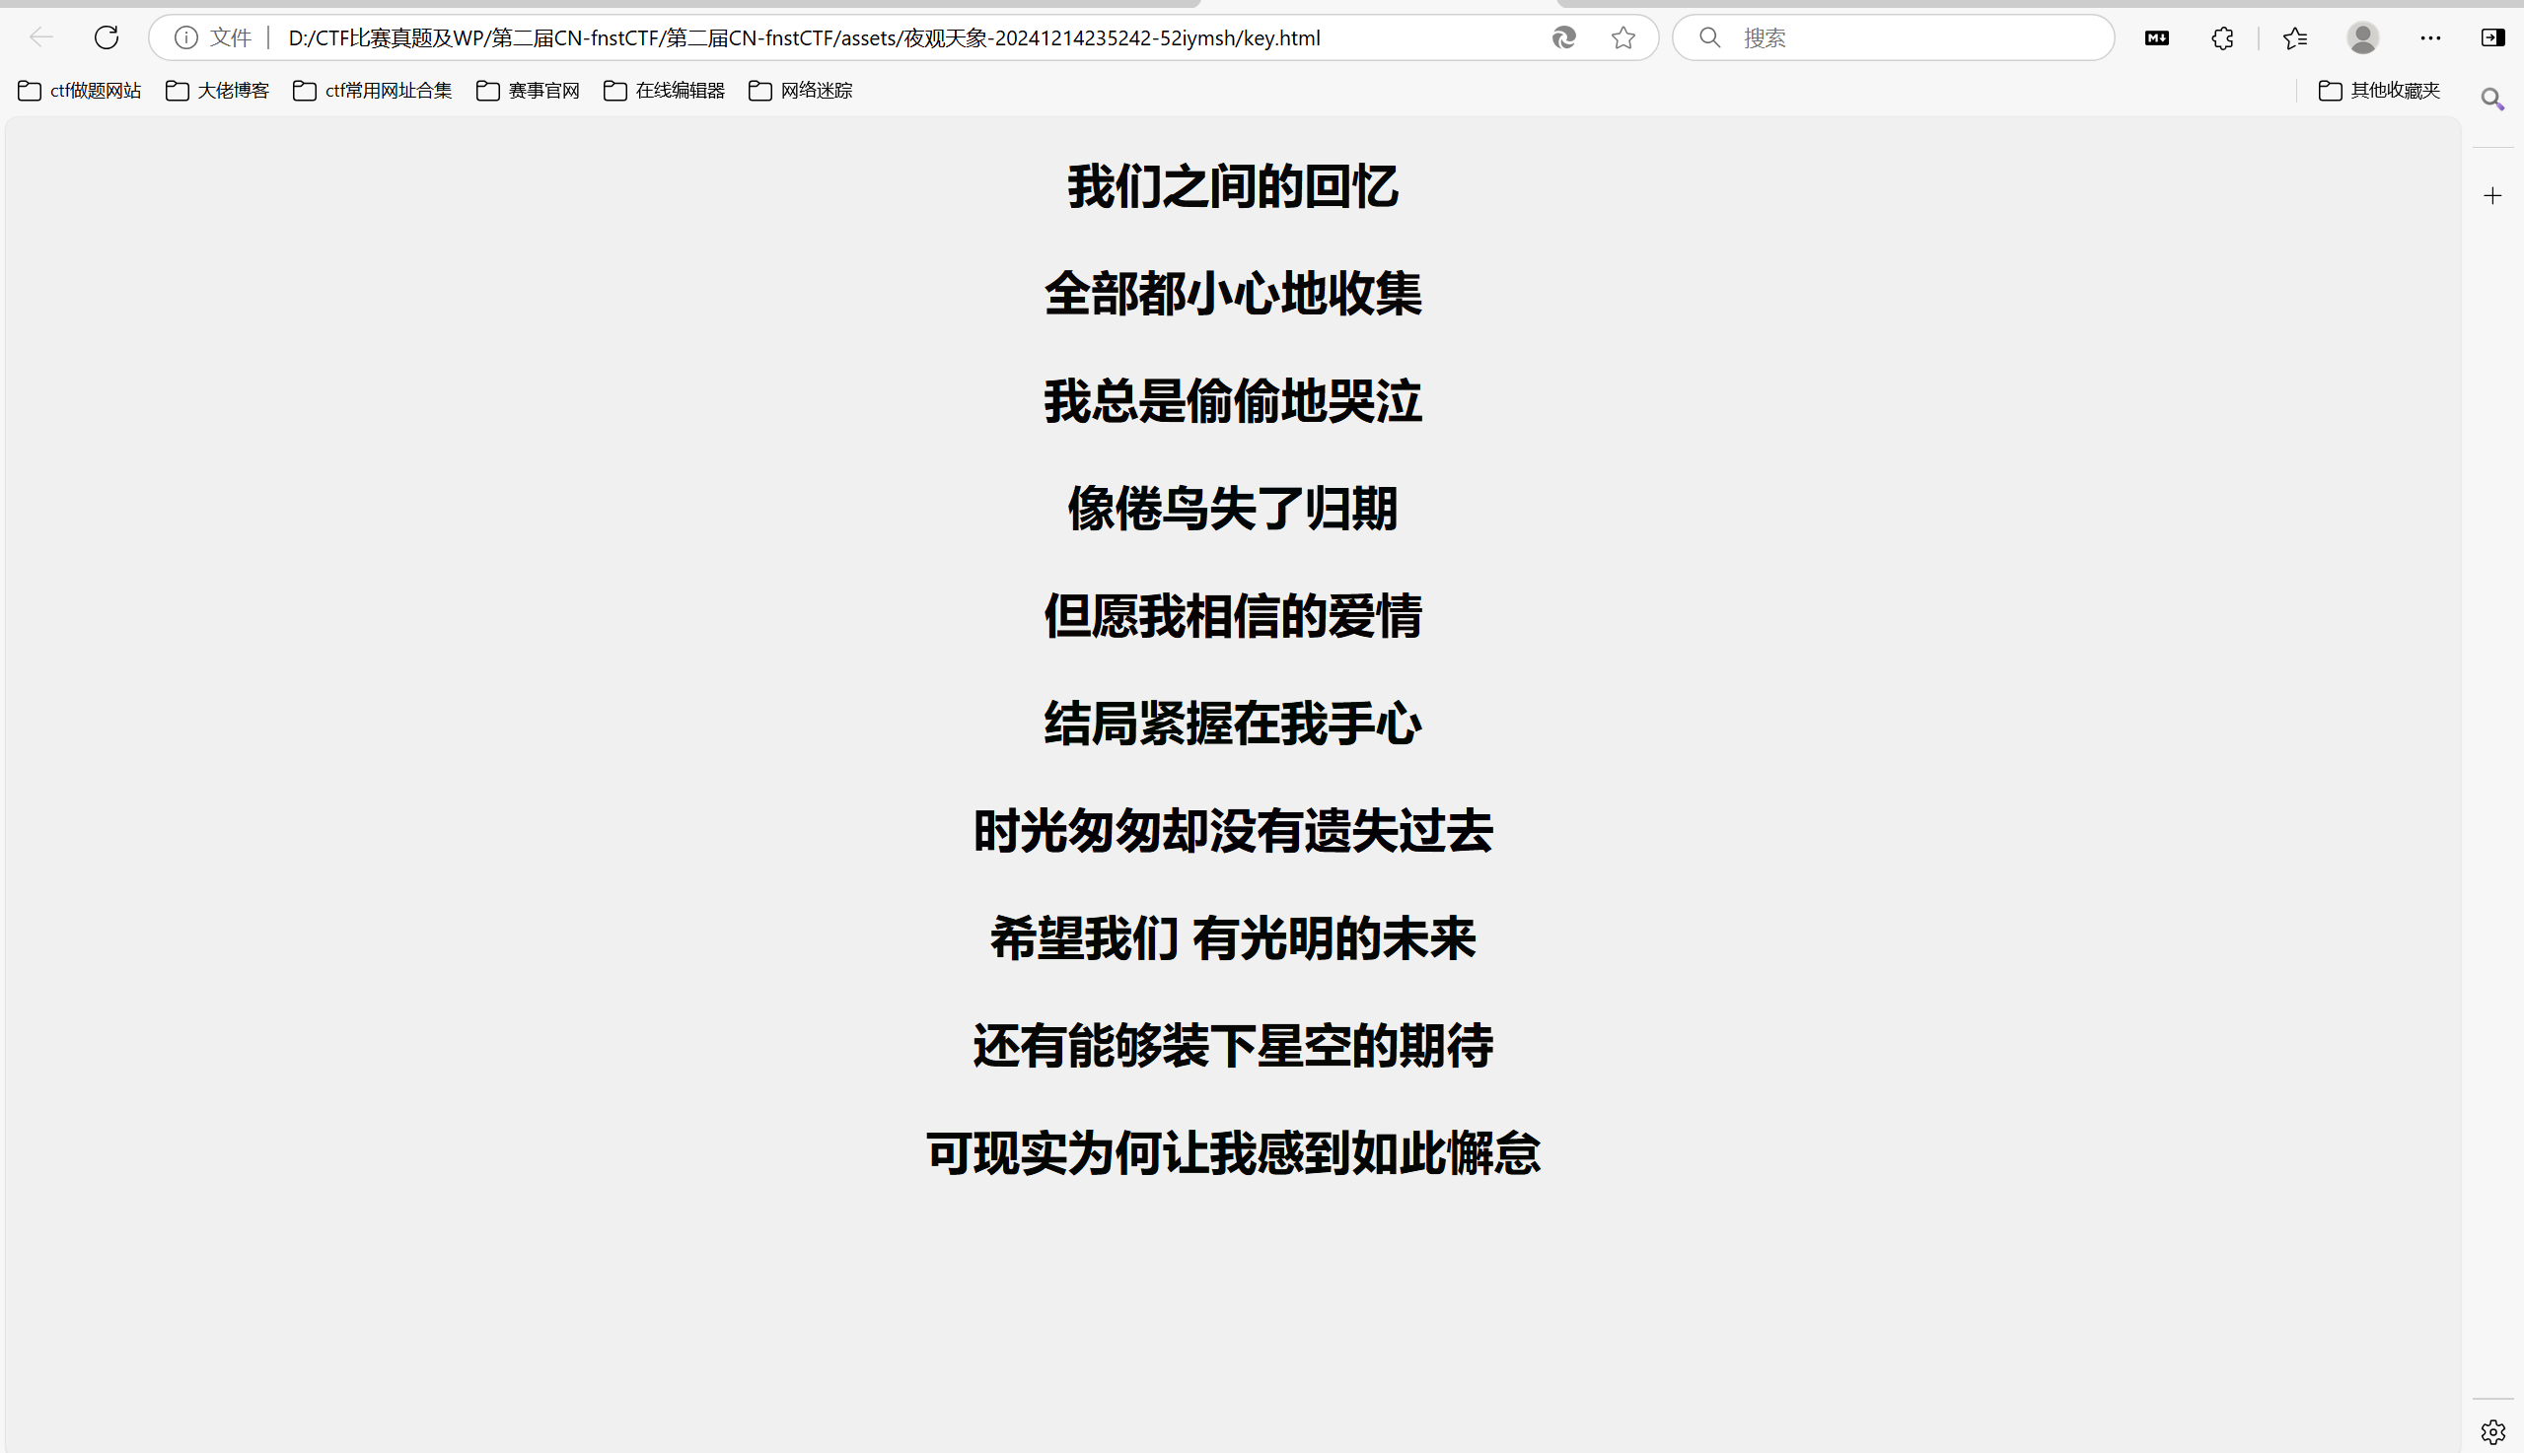The height and width of the screenshot is (1453, 2524).
Task: Open the 网络迷踪 bookmark folder
Action: tap(801, 91)
